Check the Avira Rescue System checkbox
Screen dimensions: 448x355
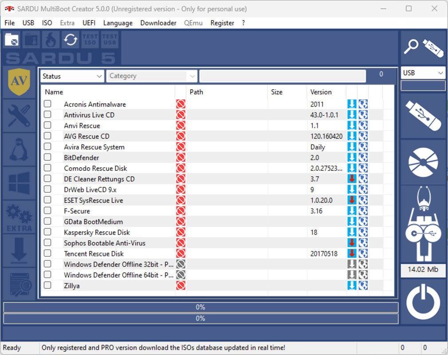point(47,146)
